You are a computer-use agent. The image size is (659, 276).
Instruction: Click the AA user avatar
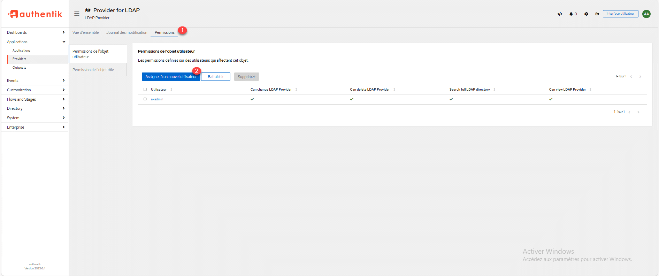[x=646, y=14]
